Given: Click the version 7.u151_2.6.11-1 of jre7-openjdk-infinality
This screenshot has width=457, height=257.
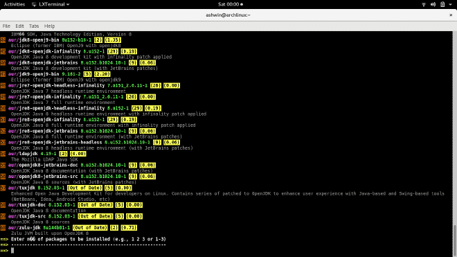Looking at the screenshot, I should (103, 97).
